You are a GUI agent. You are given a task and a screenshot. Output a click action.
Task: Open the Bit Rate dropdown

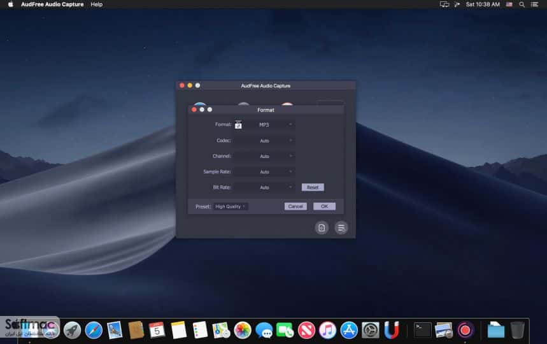coord(264,187)
